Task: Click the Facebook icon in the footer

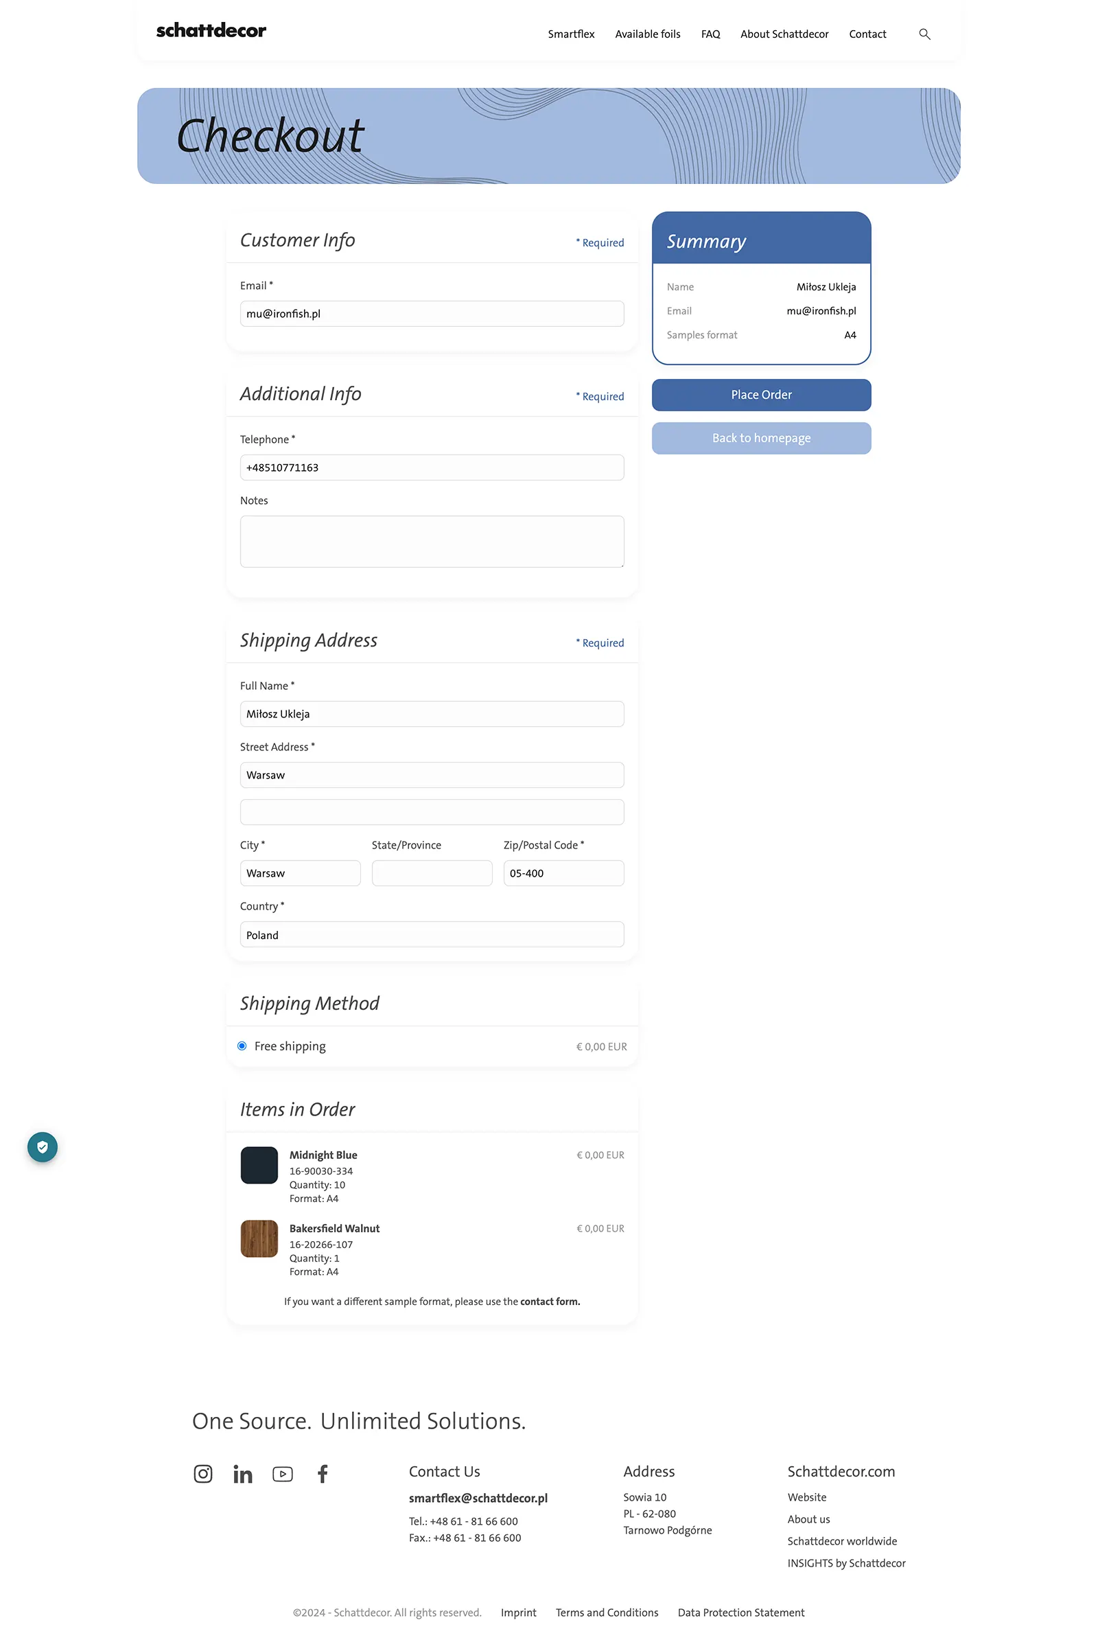Action: [x=322, y=1473]
